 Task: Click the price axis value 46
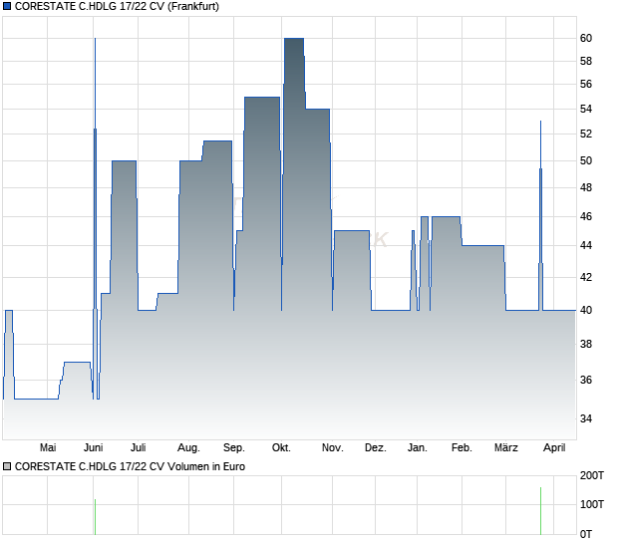586,216
